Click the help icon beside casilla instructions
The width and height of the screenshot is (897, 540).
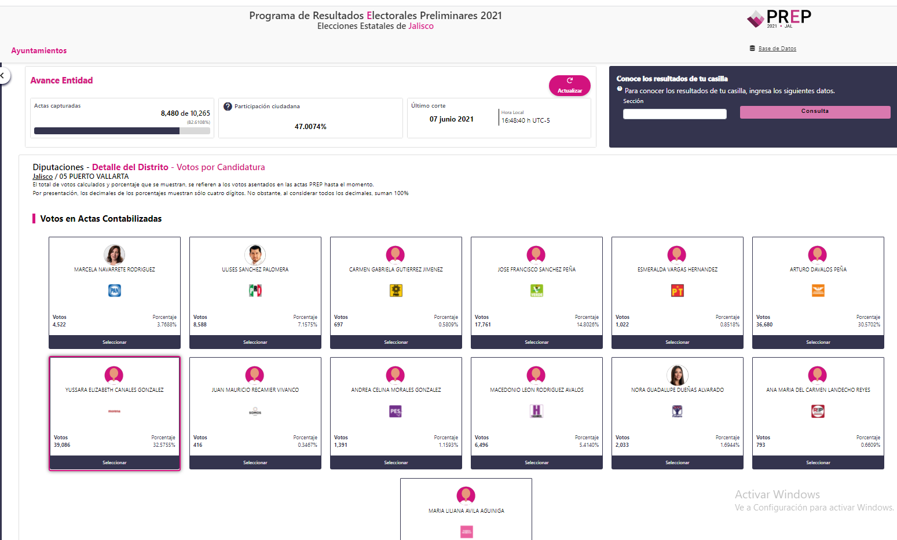[620, 89]
